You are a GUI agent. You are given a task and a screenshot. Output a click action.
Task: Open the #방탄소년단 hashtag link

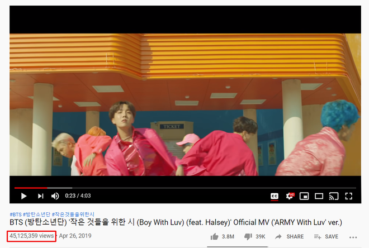click(36, 214)
